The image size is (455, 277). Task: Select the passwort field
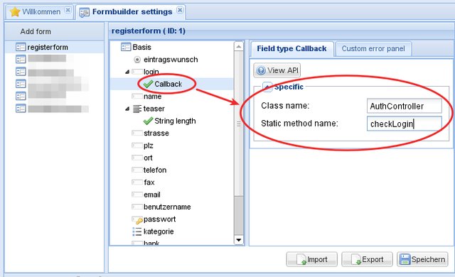click(x=159, y=219)
